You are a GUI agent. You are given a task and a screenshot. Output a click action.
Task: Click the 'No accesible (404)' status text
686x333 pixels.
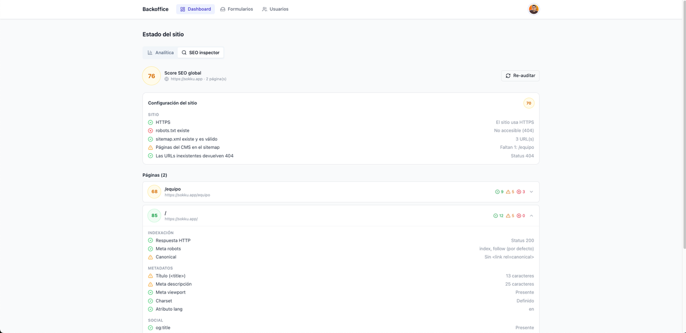514,131
